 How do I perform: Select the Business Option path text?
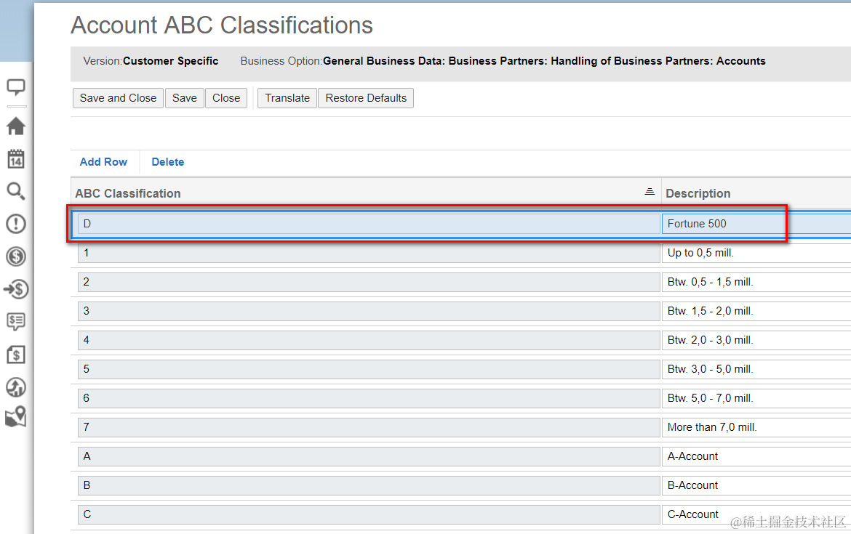pos(544,61)
